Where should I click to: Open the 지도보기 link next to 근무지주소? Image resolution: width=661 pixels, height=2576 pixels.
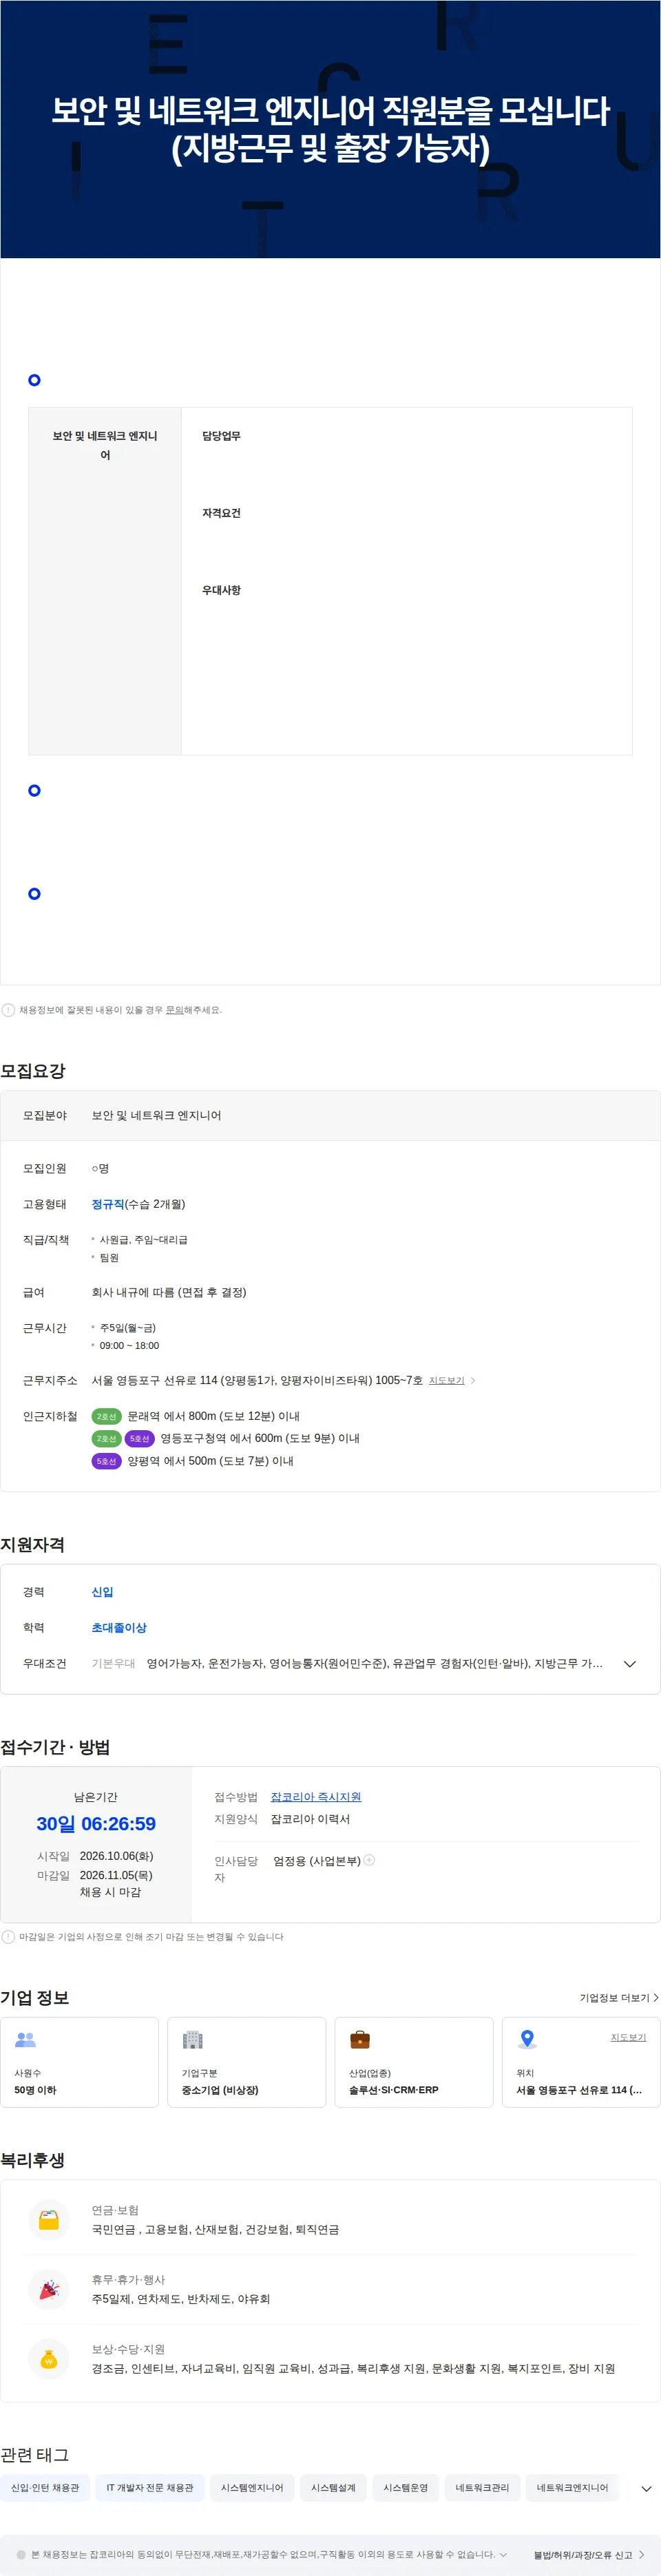447,1380
